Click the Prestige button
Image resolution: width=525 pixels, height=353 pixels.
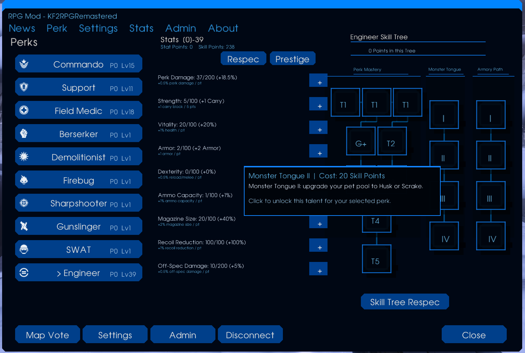click(x=292, y=59)
